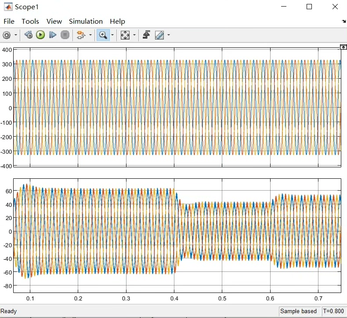Image resolution: width=347 pixels, height=318 pixels.
Task: Click the Highlight Simulink block icon
Action: point(81,35)
